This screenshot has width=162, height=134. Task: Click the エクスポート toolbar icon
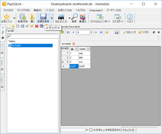point(118,17)
